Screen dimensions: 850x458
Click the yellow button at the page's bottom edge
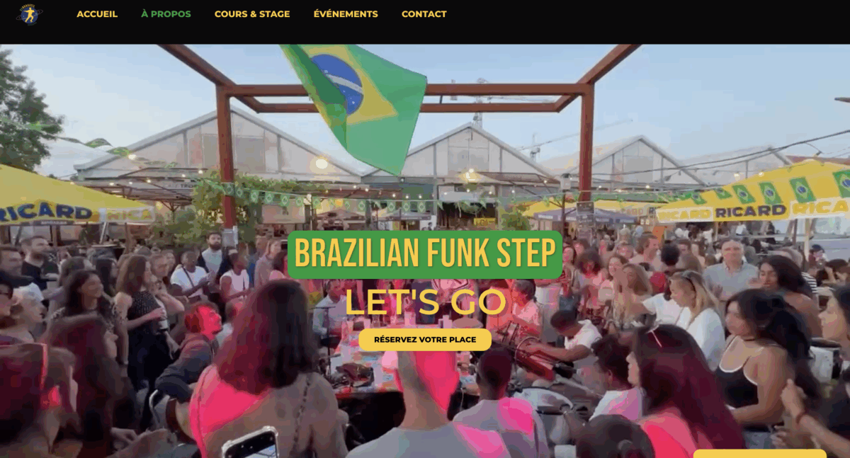pos(760,453)
